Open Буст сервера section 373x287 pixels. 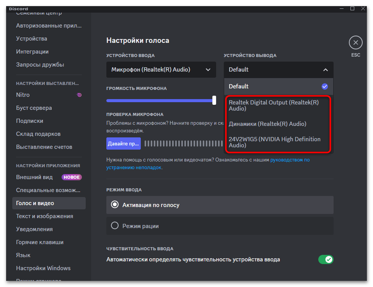49,108
